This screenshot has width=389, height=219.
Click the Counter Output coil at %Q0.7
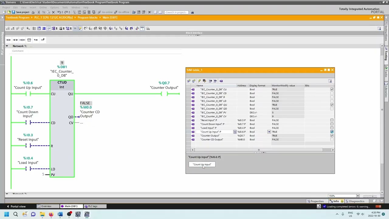(x=164, y=94)
